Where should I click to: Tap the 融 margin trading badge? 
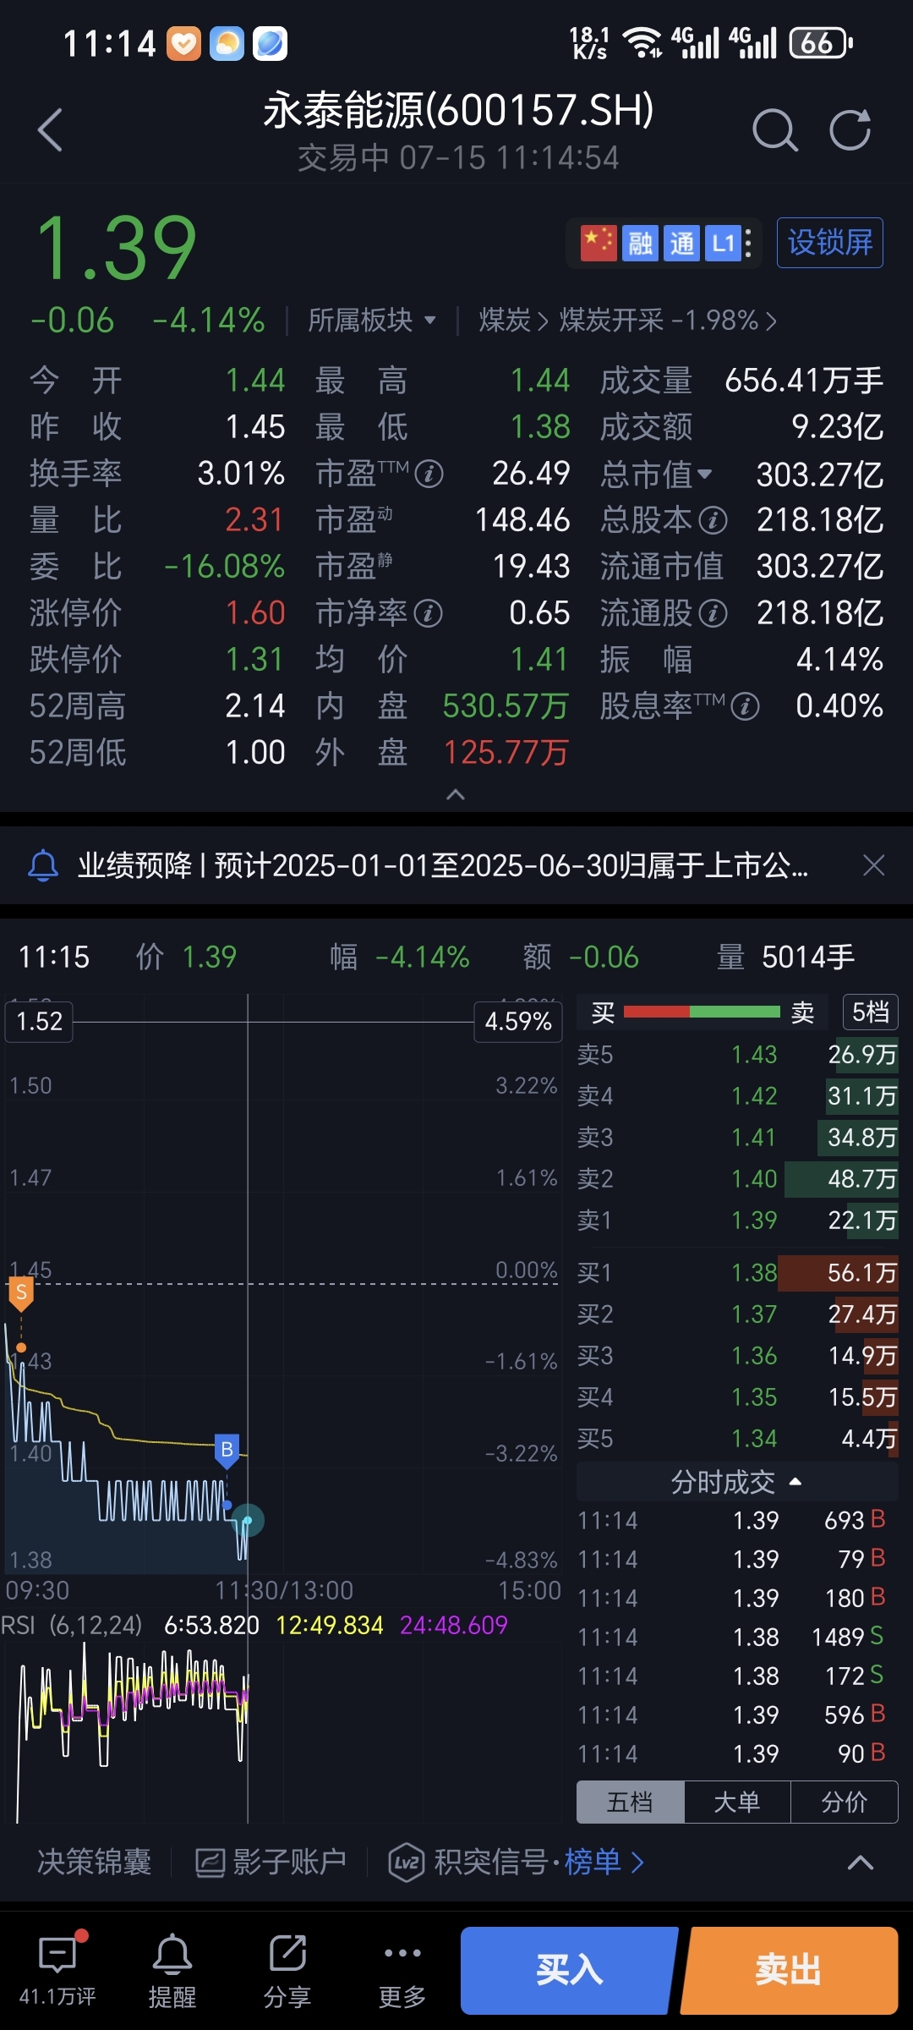640,244
